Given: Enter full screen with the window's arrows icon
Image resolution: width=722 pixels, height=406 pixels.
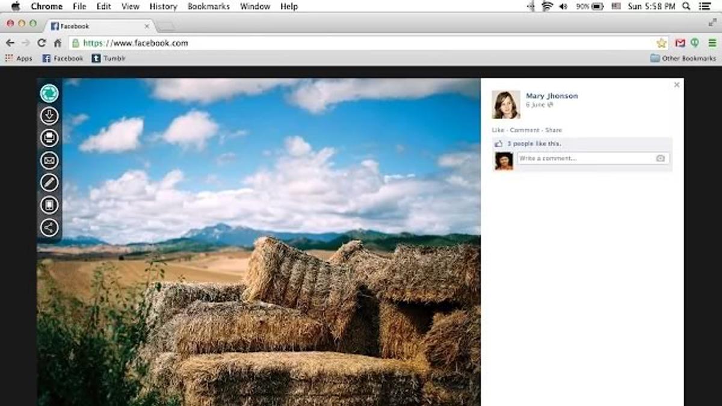Looking at the screenshot, I should [x=712, y=22].
